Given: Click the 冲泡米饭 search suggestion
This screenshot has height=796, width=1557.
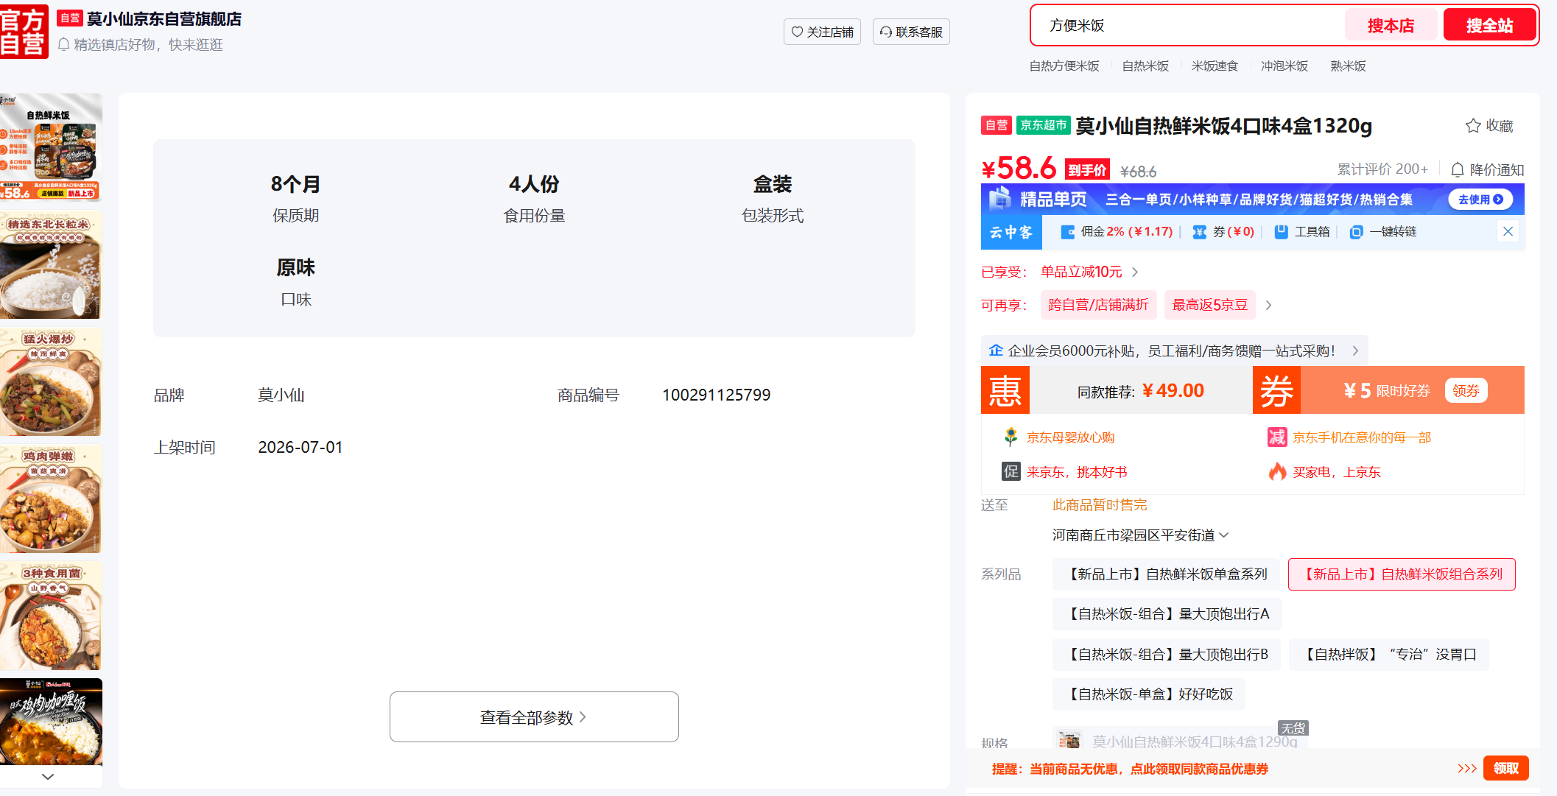Looking at the screenshot, I should [1284, 66].
